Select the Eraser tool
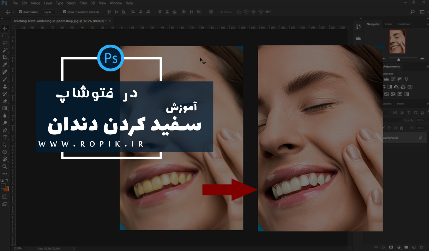The width and height of the screenshot is (429, 251). 5,101
